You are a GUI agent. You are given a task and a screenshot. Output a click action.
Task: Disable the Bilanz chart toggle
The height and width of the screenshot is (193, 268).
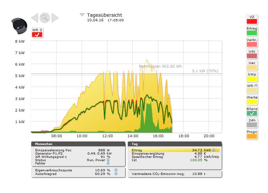pyautogui.click(x=252, y=113)
